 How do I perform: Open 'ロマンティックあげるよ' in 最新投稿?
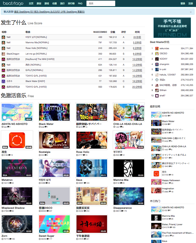(x=174, y=155)
